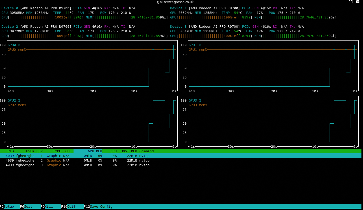Viewport: 363px width, 210px height.
Task: Click the "GPU2 %" graph legend
Action: click(14, 101)
